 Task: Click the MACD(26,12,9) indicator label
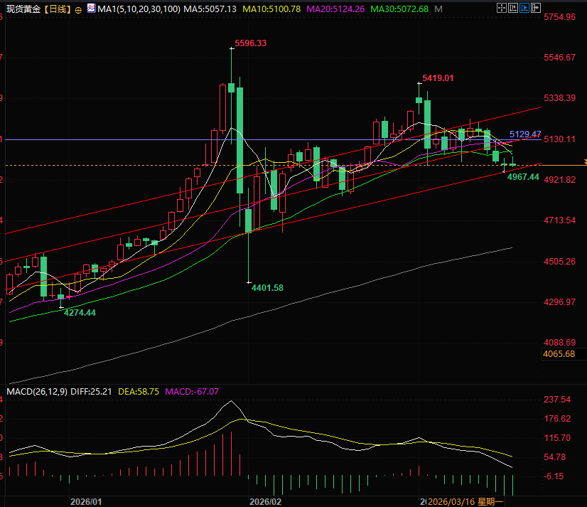click(37, 392)
